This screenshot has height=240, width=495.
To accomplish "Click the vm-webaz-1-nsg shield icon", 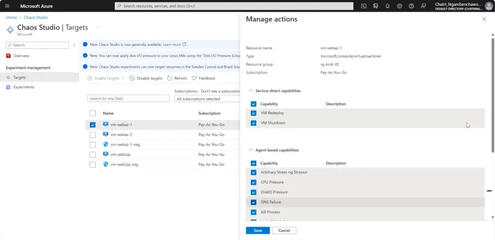I will (106, 144).
